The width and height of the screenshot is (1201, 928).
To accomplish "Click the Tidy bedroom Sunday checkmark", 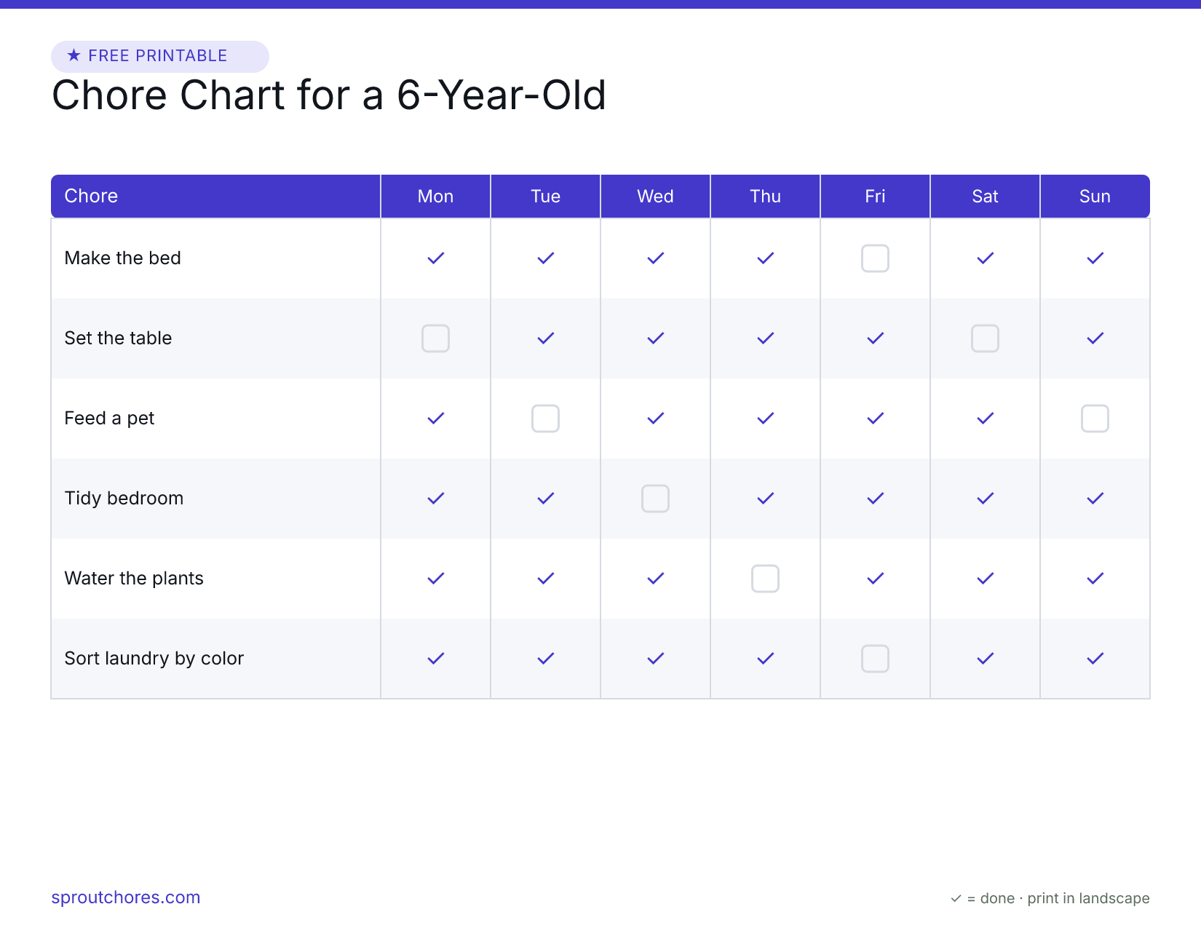I will point(1095,499).
